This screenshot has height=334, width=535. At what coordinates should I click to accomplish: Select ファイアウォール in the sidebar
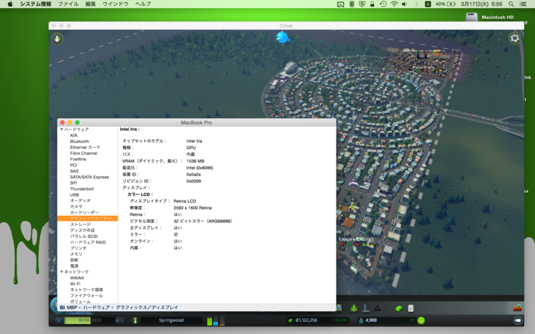click(x=86, y=295)
